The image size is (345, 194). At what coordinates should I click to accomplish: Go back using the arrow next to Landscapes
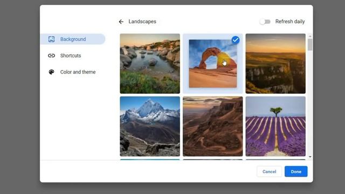(121, 22)
